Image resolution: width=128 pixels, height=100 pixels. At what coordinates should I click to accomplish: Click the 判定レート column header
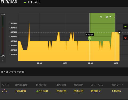(118, 85)
